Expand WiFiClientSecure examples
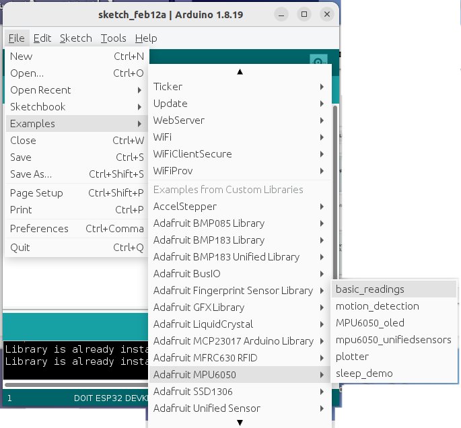The image size is (461, 428). click(x=240, y=153)
